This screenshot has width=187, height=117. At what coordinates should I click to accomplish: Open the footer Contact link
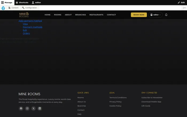click(81, 110)
